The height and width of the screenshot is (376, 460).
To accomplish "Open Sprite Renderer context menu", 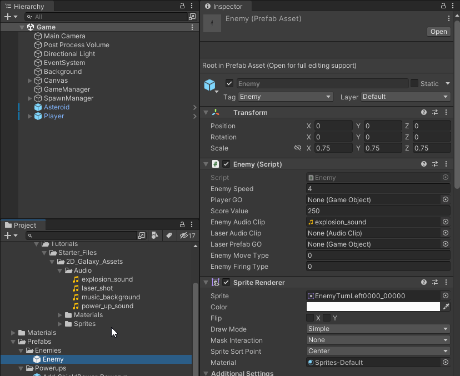I will tap(446, 282).
